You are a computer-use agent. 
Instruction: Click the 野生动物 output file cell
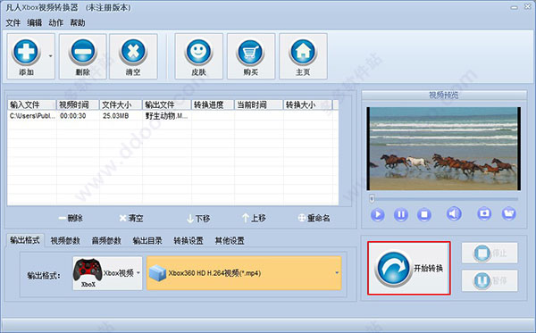[166, 116]
